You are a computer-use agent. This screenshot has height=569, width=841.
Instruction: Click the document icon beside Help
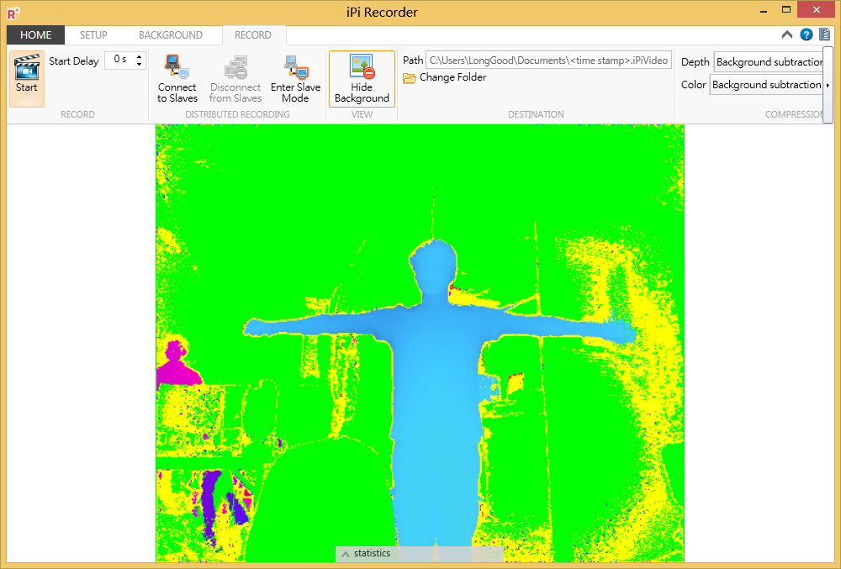tap(824, 34)
